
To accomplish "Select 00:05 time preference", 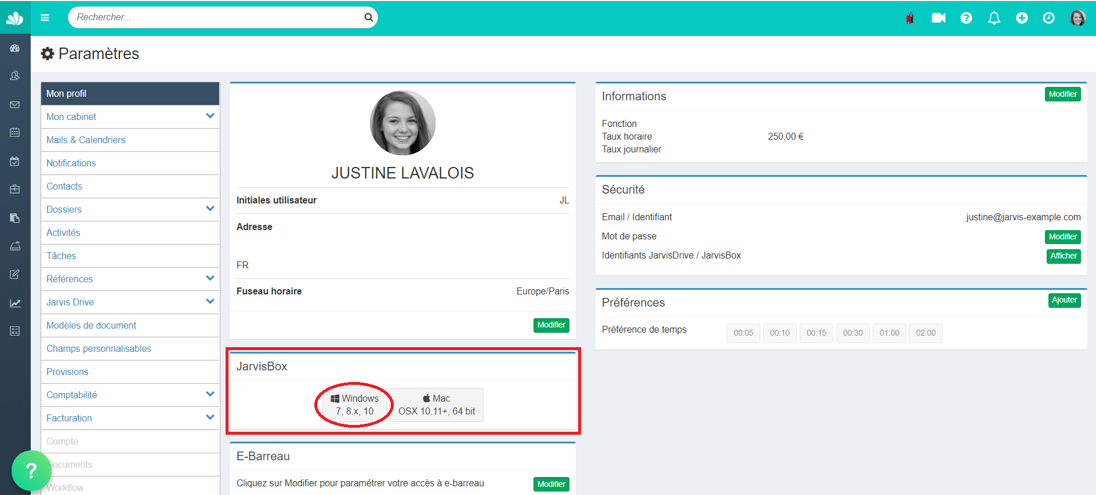I will tap(743, 333).
